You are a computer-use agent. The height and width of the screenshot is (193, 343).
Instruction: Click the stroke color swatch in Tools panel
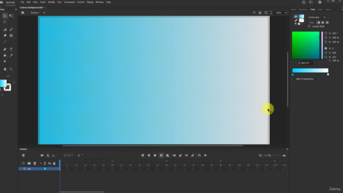click(x=8, y=87)
